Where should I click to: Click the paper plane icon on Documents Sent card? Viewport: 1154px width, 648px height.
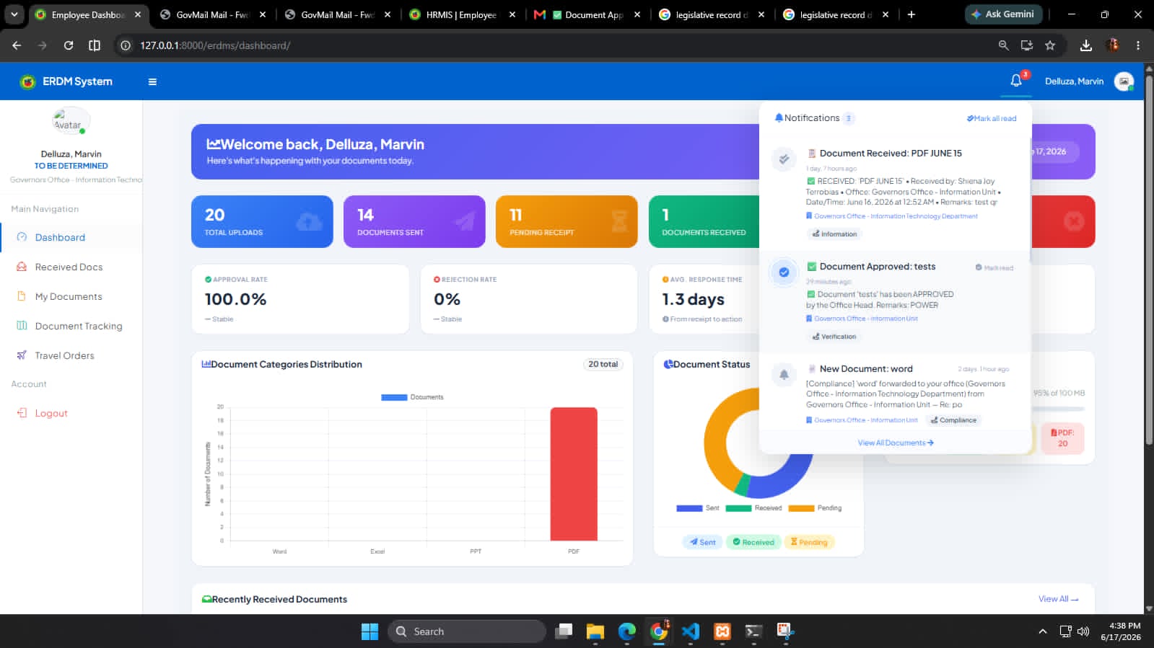(x=465, y=221)
